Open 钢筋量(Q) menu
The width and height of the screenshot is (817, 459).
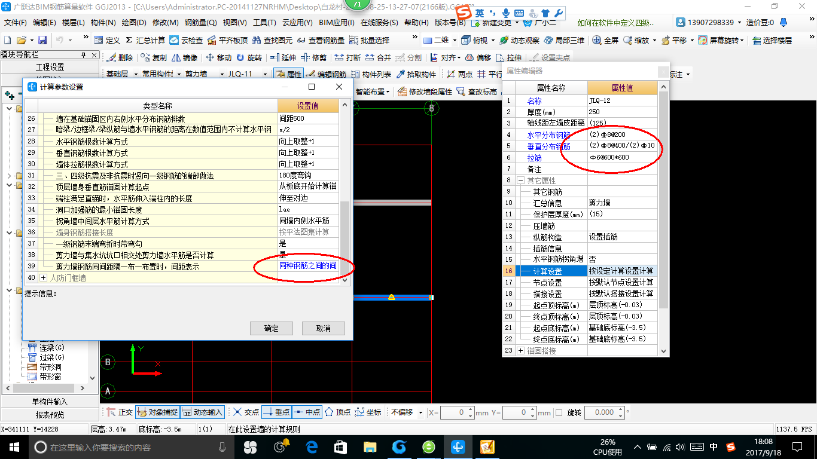(x=200, y=23)
